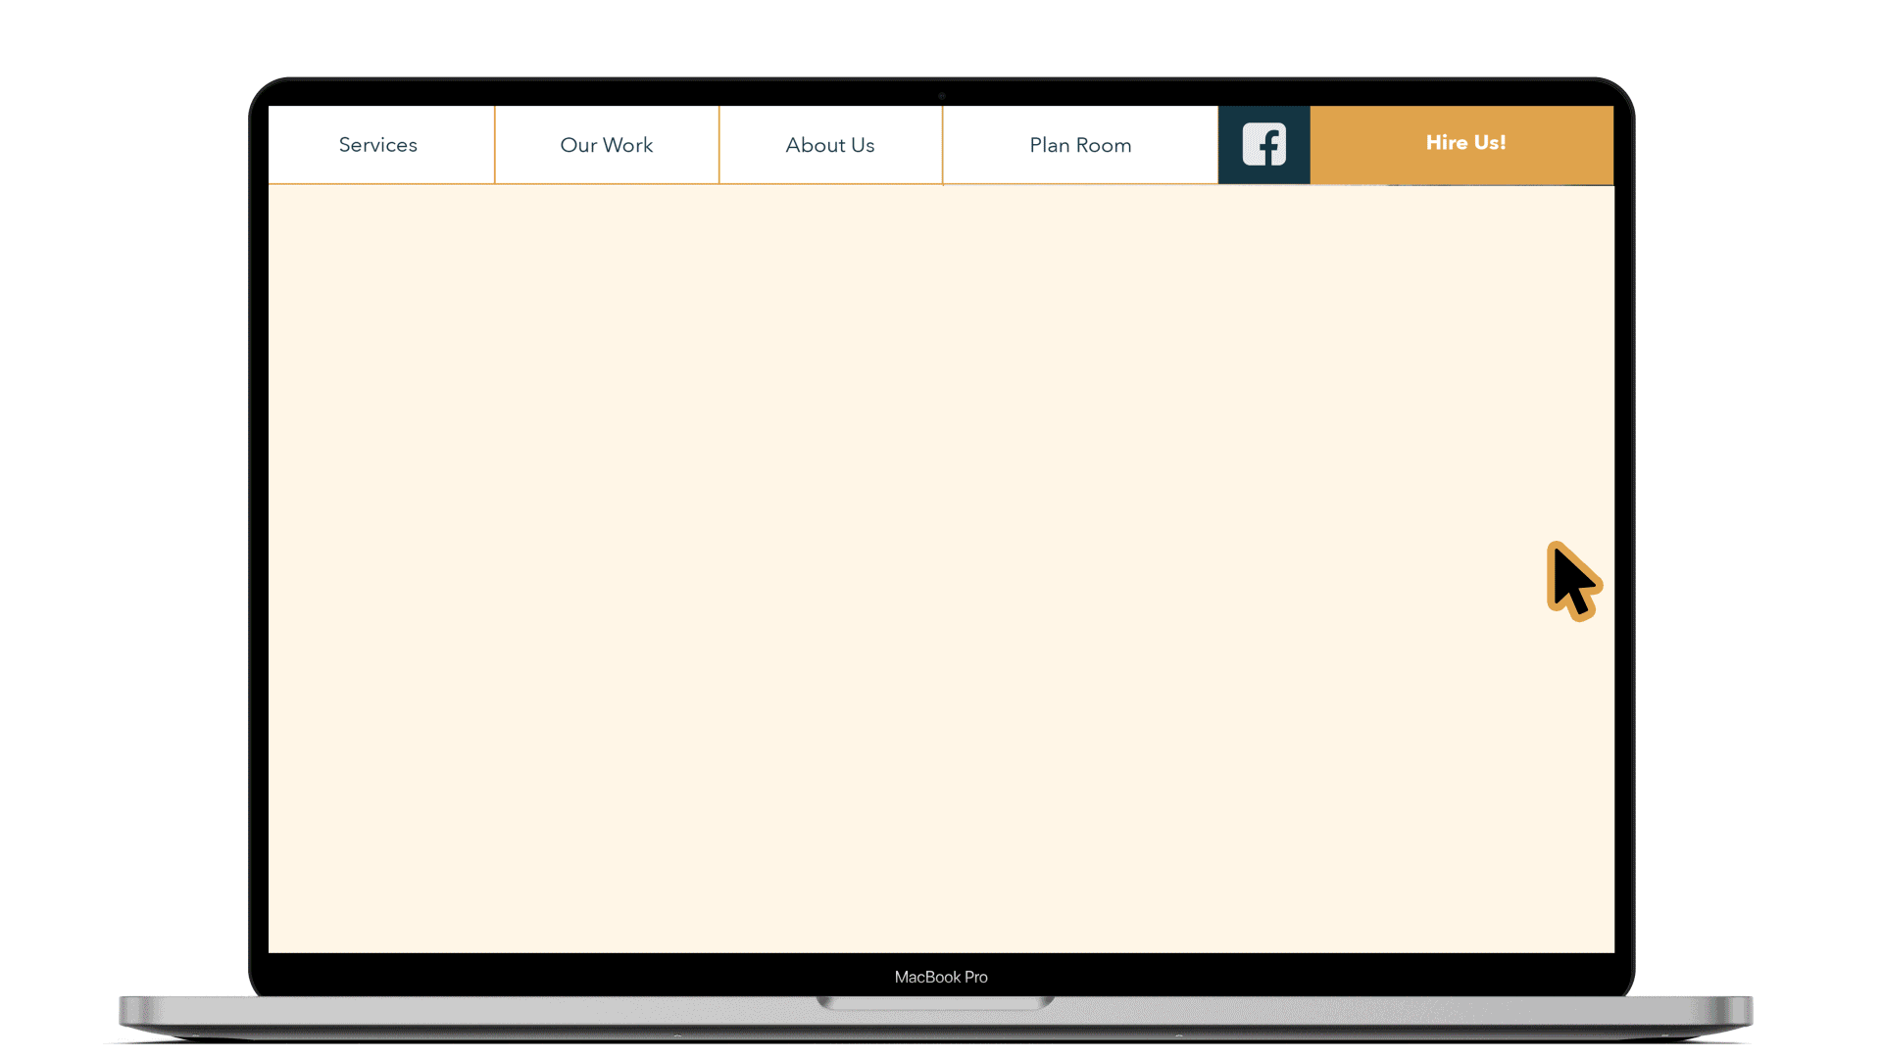1882x1058 pixels.
Task: Go to the Our Work page
Action: (607, 145)
